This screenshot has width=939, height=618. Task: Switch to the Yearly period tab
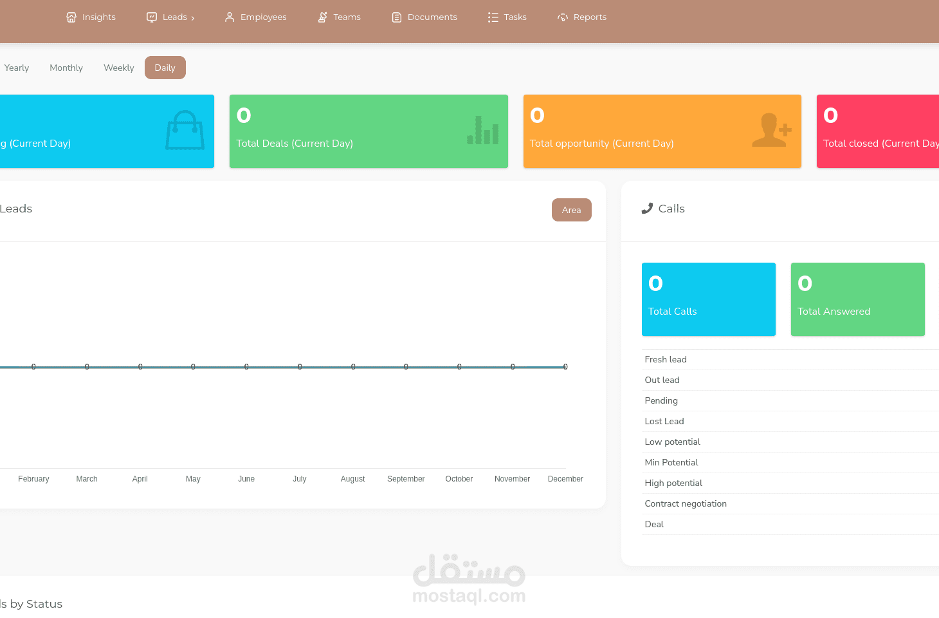click(x=17, y=68)
